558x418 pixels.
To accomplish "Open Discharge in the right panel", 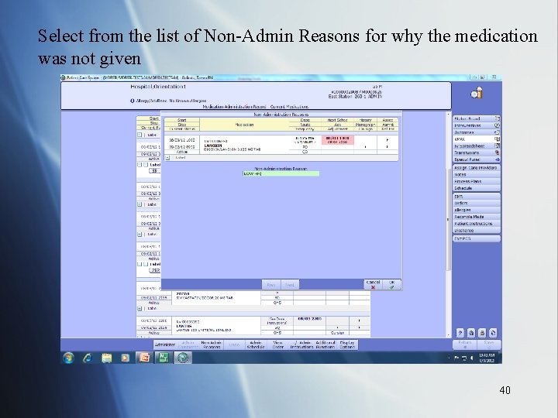I will point(477,231).
